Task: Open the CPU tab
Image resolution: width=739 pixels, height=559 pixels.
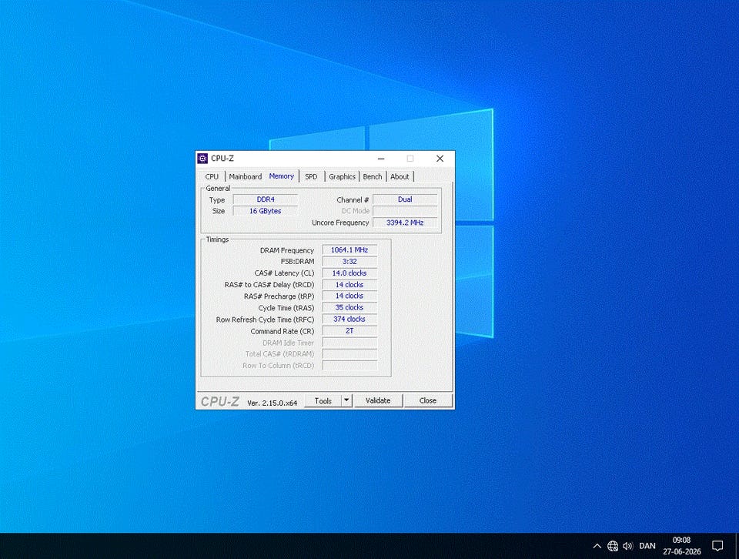Action: click(x=212, y=176)
